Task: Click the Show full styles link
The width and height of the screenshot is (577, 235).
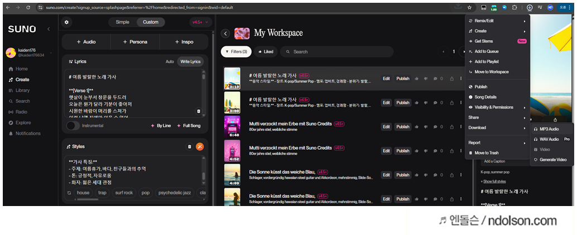Action: pyautogui.click(x=494, y=182)
